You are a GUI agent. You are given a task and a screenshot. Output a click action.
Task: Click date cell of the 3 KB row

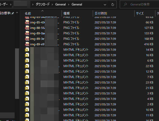[x=105, y=93]
